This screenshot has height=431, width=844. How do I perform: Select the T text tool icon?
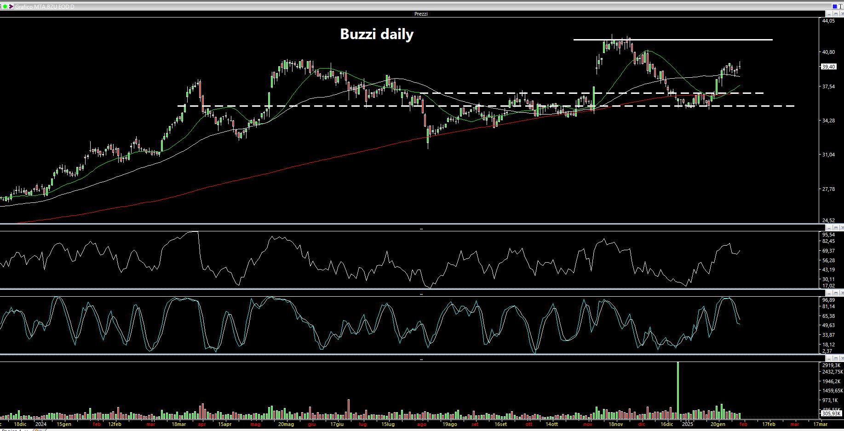click(841, 6)
